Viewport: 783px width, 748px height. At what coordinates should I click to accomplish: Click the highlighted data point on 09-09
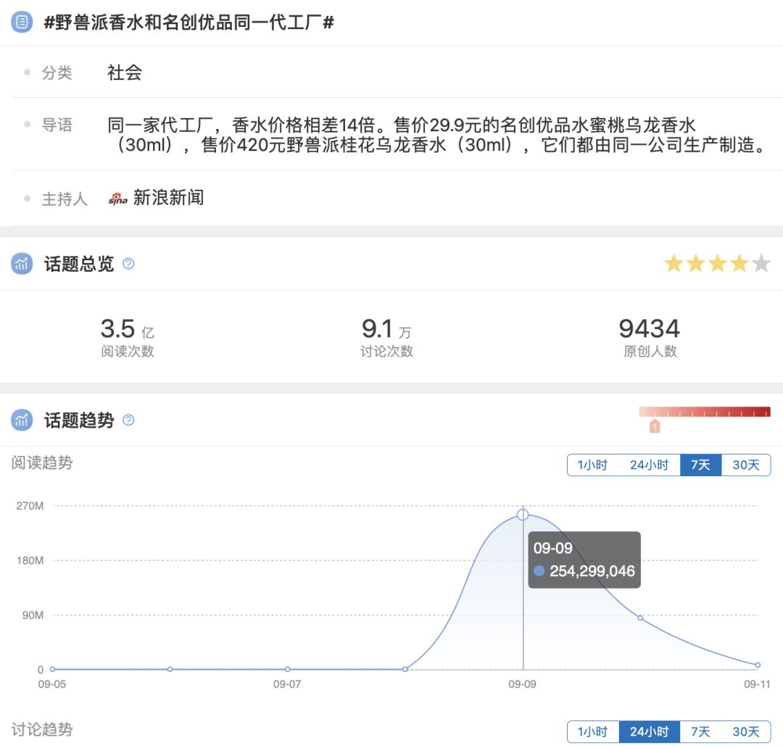(x=523, y=514)
